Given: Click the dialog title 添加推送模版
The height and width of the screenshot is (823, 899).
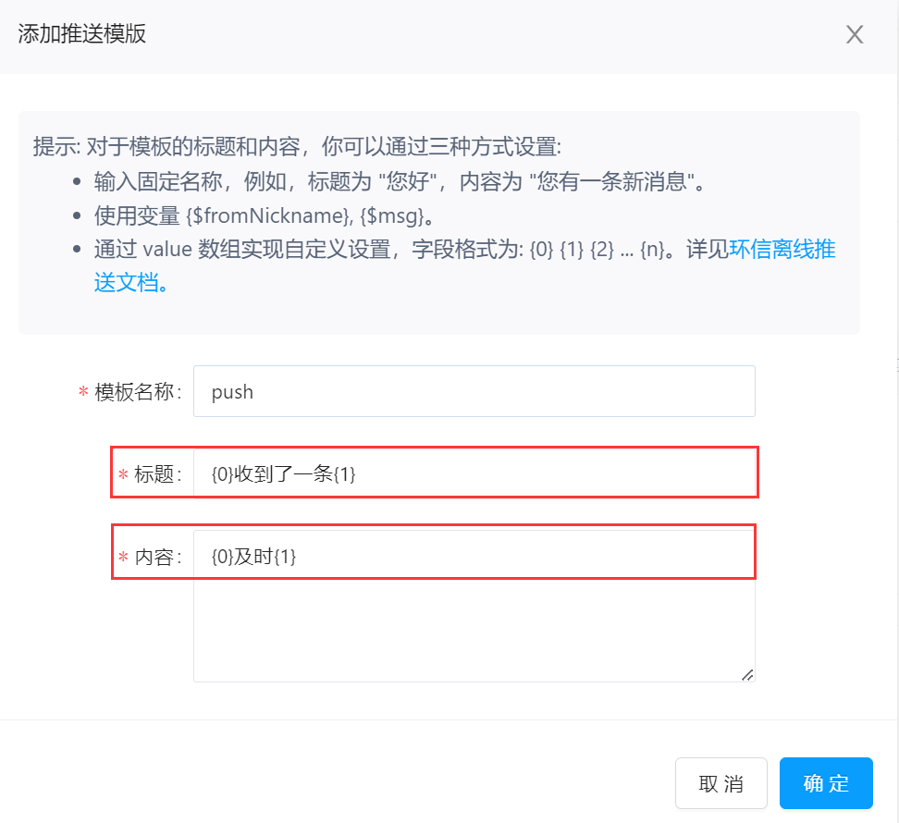Looking at the screenshot, I should click(x=82, y=35).
